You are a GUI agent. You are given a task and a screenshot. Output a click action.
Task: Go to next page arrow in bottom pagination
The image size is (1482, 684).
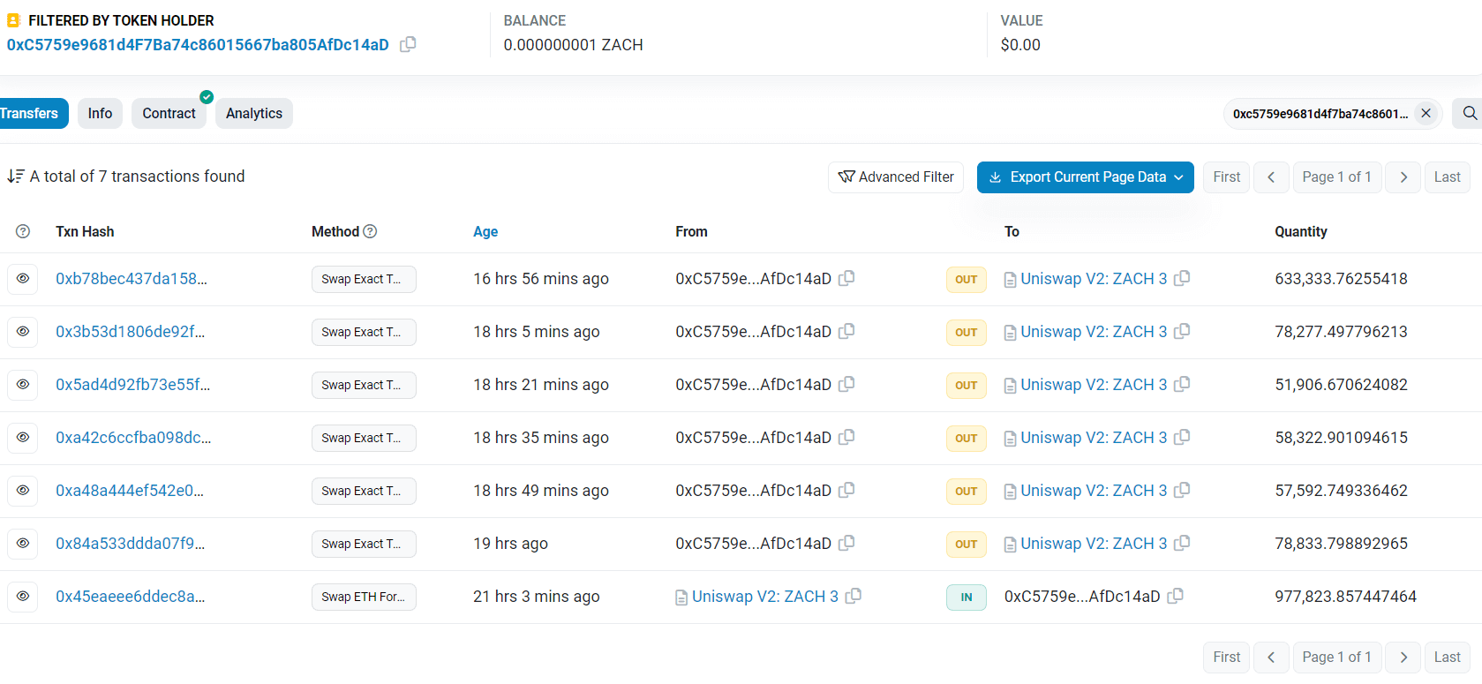(1403, 658)
